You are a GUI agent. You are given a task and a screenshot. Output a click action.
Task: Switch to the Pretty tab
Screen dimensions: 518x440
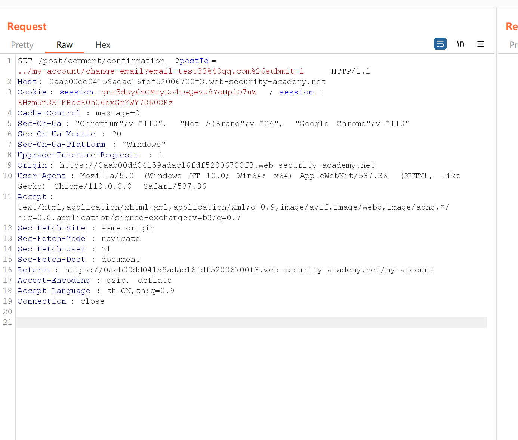tap(22, 45)
